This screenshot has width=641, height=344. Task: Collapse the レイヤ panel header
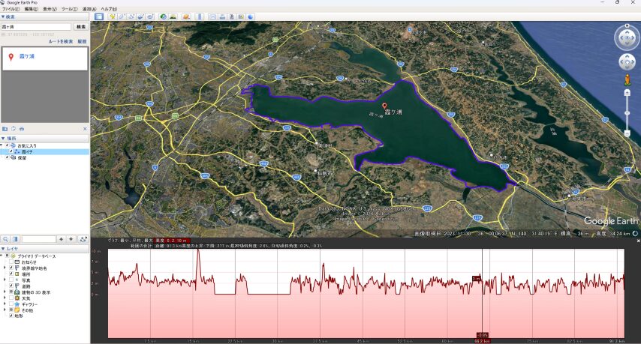coord(3,247)
